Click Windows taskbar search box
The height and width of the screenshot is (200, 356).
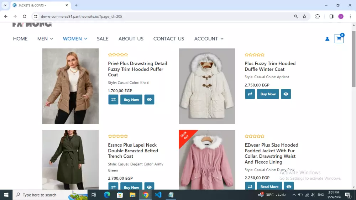coord(50,195)
